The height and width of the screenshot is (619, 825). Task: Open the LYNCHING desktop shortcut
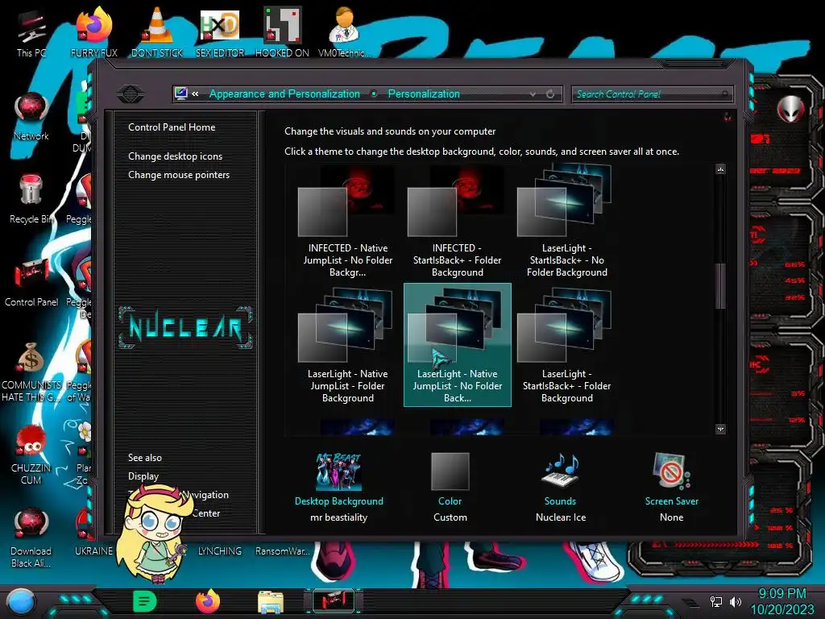(219, 550)
